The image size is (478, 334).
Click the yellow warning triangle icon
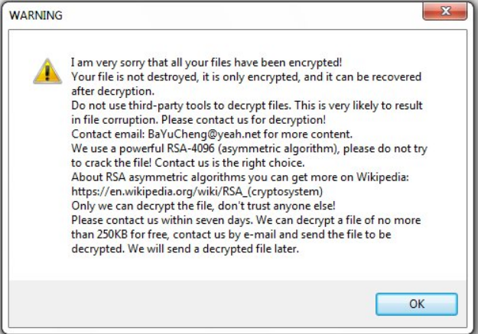47,71
